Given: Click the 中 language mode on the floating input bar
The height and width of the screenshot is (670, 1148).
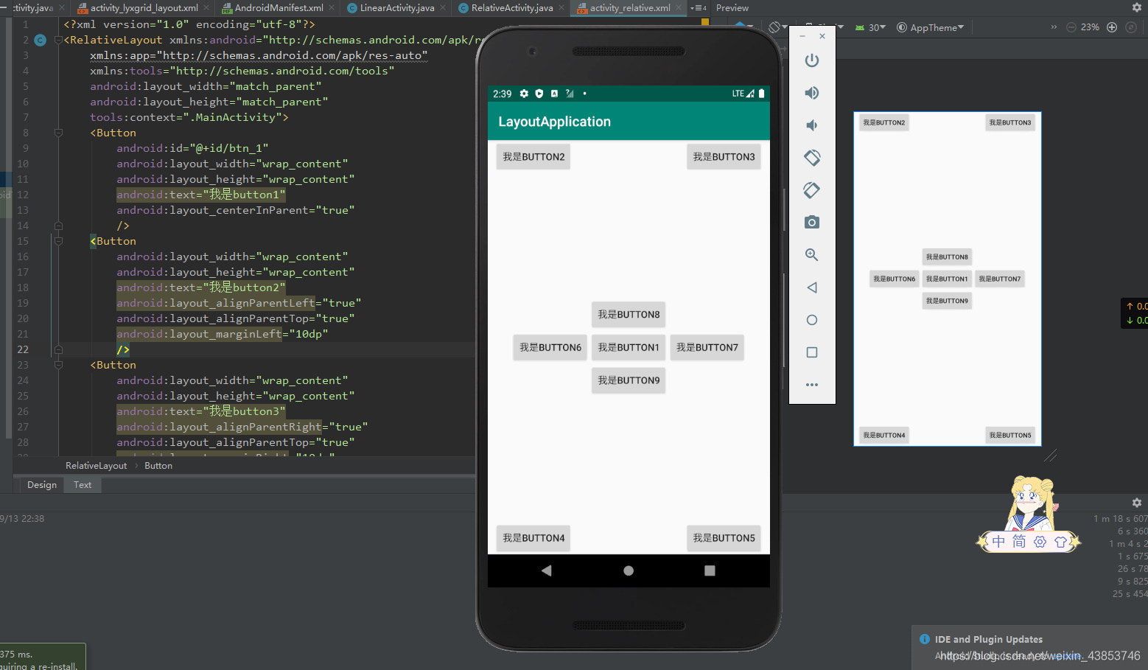Looking at the screenshot, I should (998, 542).
